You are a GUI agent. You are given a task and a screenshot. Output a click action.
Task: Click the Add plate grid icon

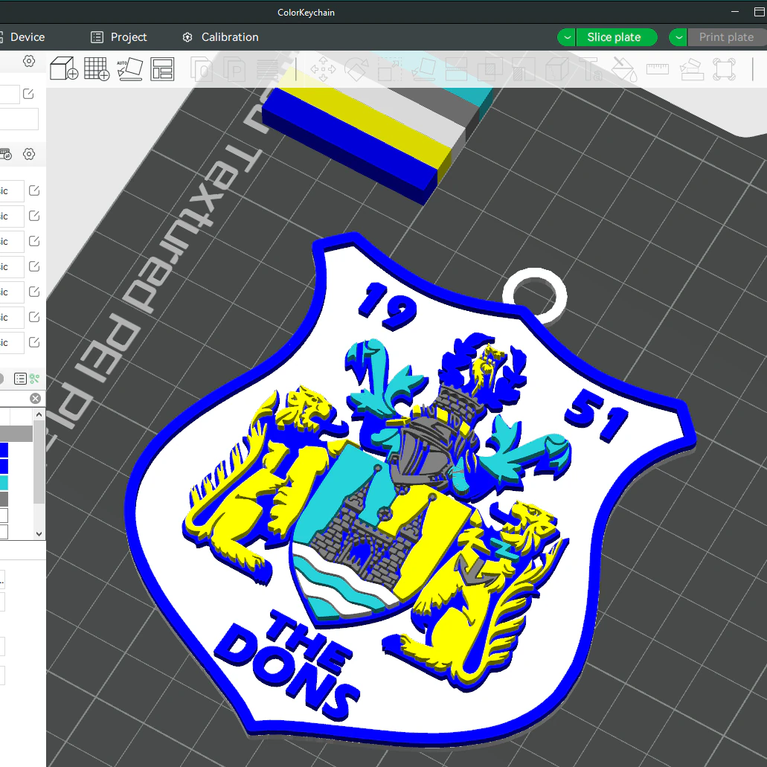97,68
